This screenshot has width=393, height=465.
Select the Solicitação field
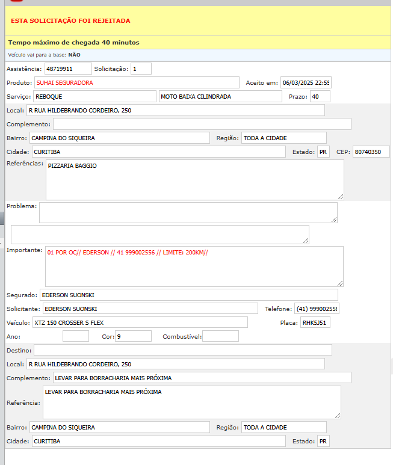[x=141, y=69]
